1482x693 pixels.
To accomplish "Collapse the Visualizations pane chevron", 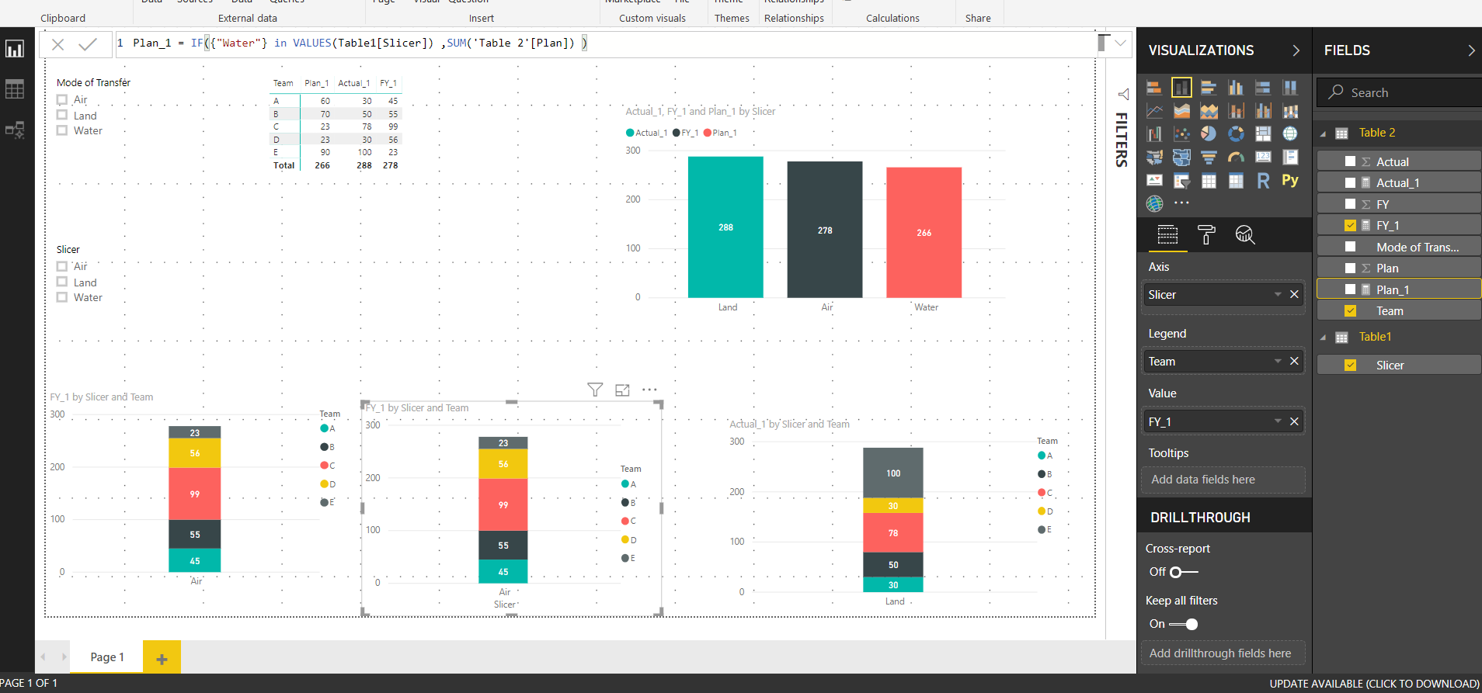I will click(1296, 50).
